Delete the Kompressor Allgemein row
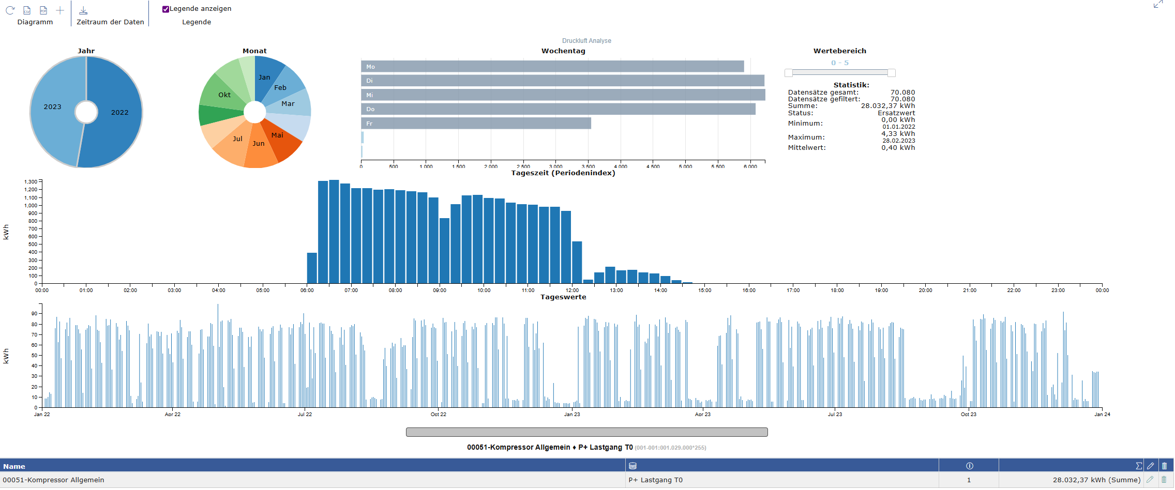This screenshot has width=1175, height=490. pyautogui.click(x=1164, y=480)
